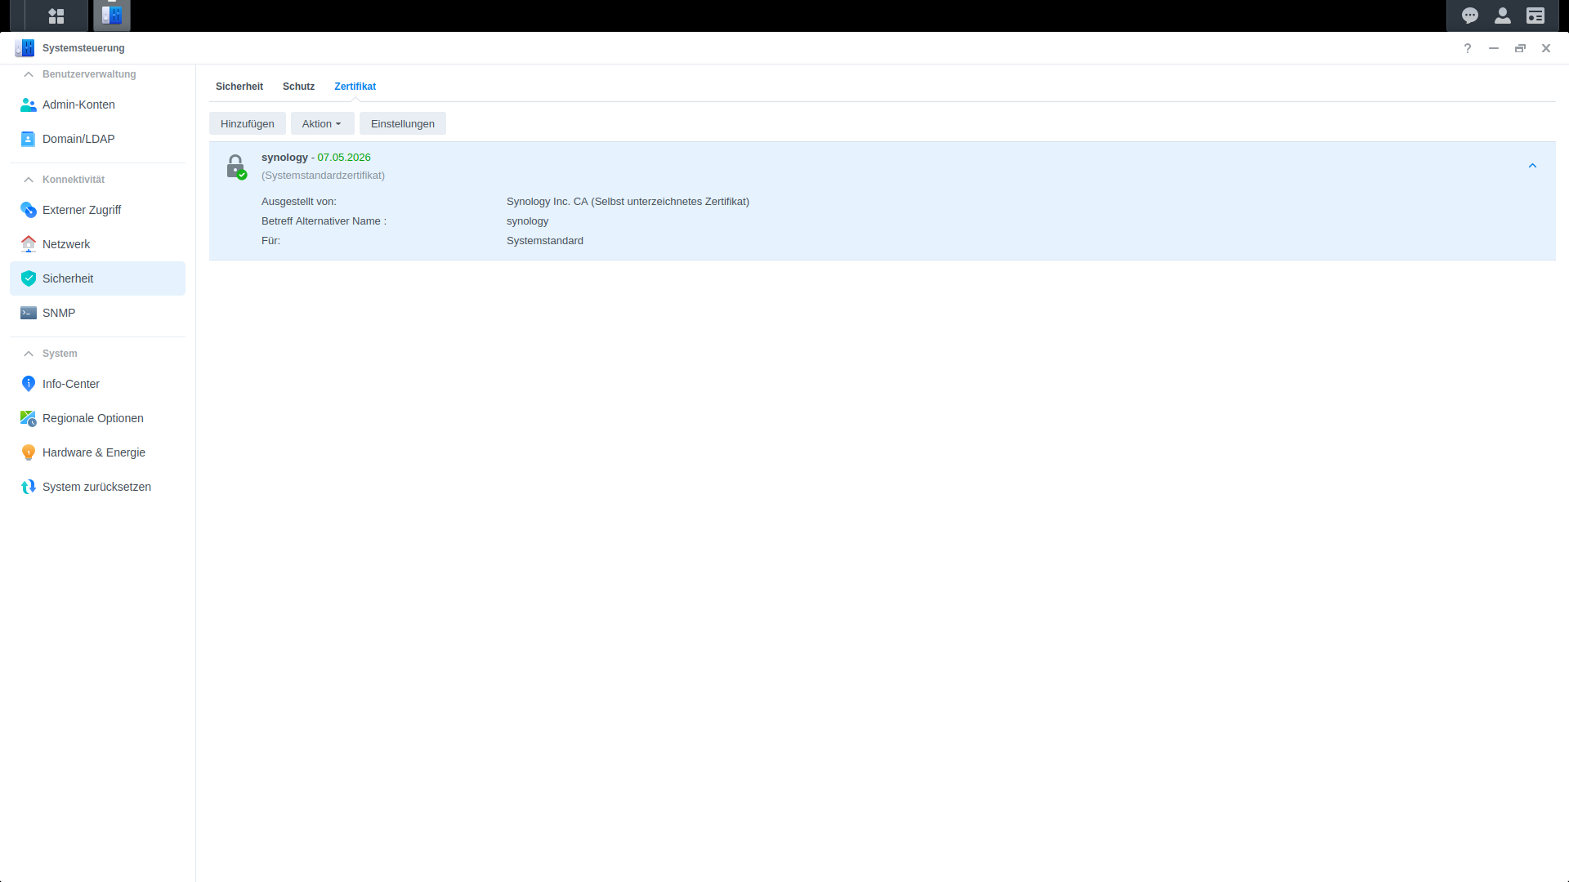Viewport: 1569px width, 882px height.
Task: Click the System zurücksetzen arrows icon
Action: (28, 487)
